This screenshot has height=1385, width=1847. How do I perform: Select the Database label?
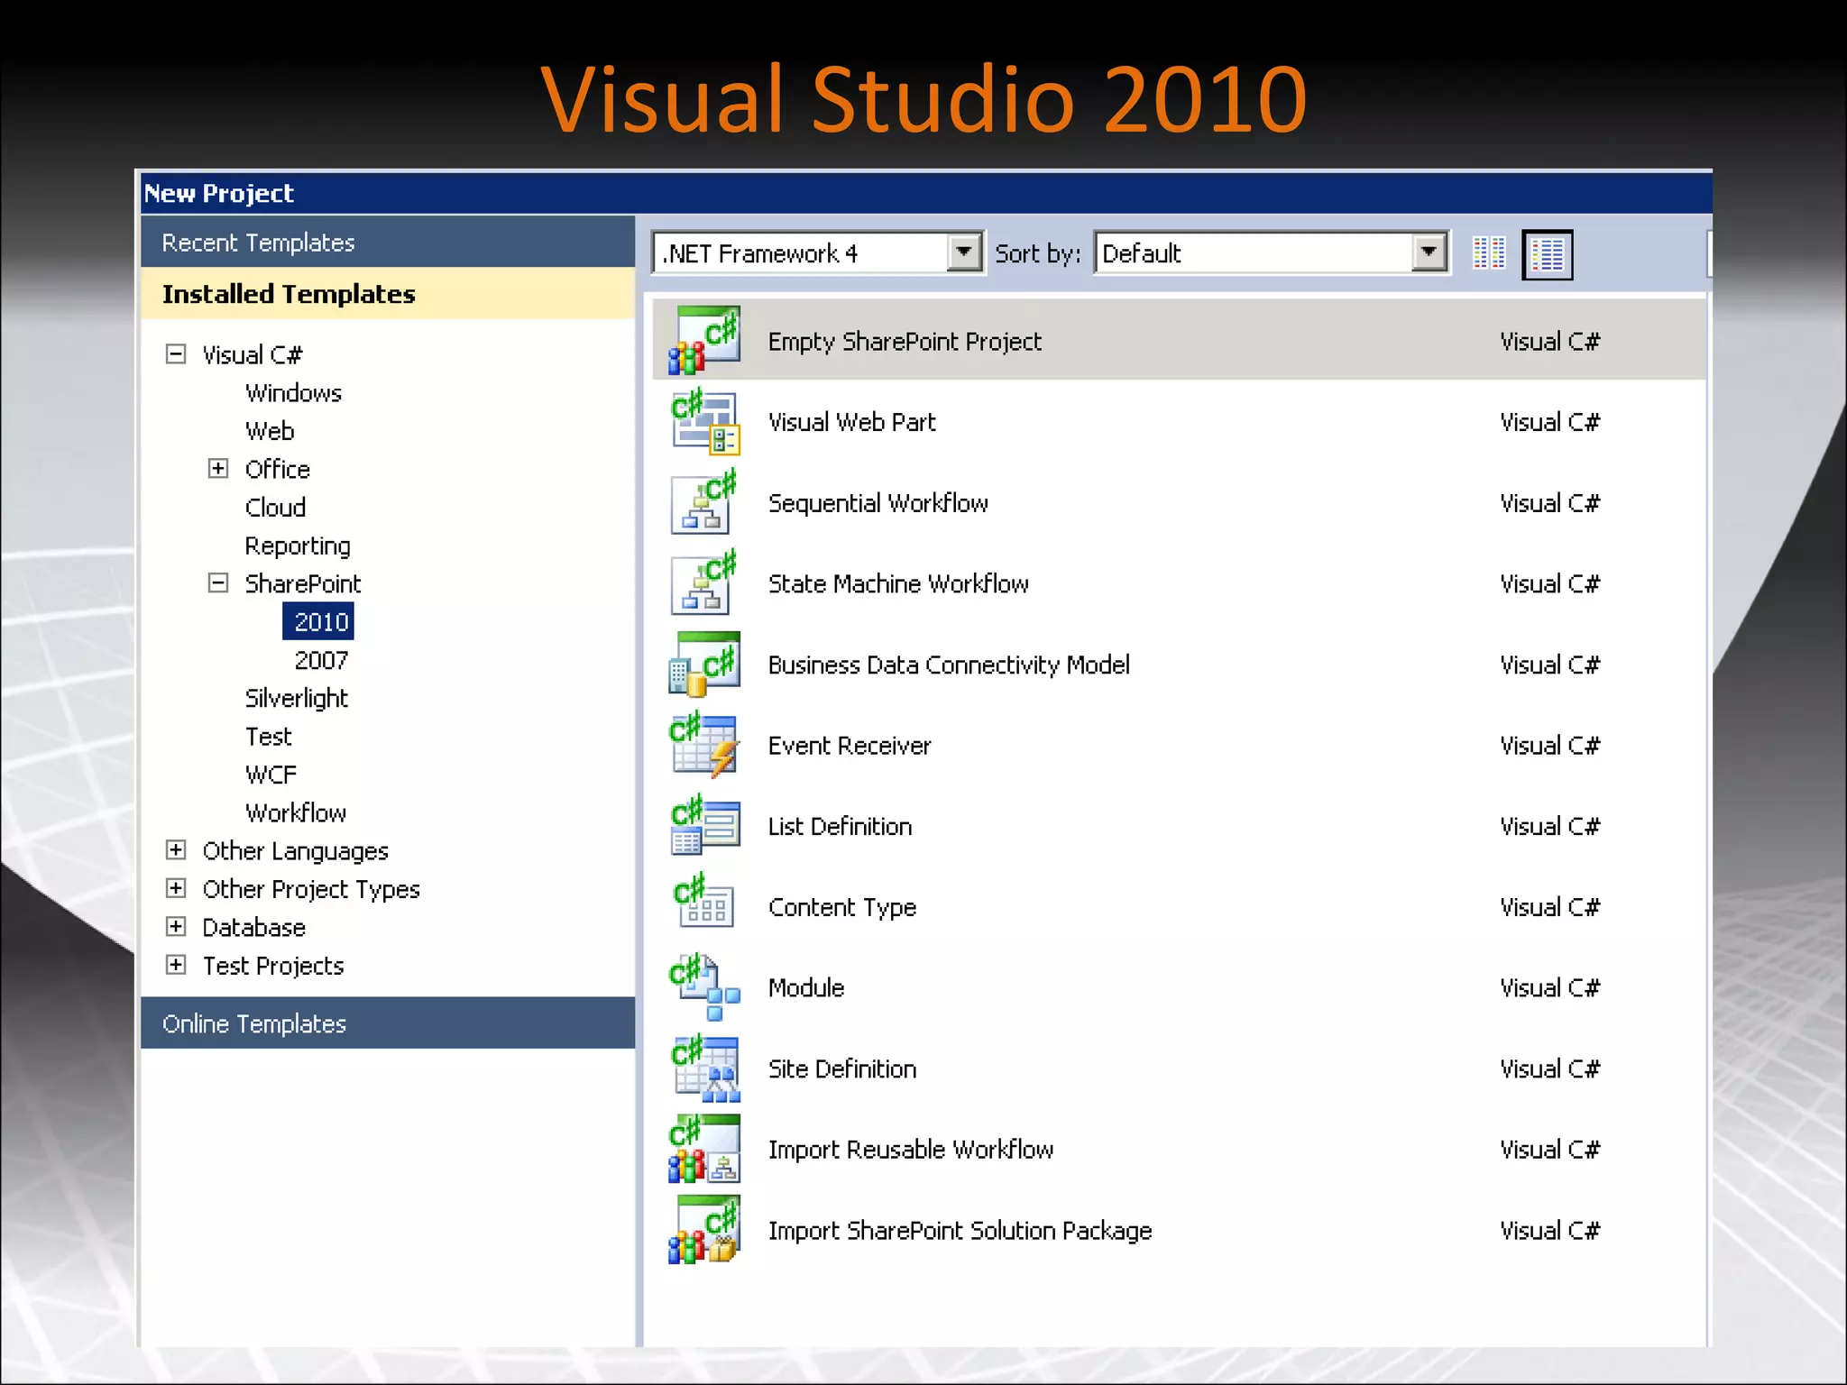point(253,927)
